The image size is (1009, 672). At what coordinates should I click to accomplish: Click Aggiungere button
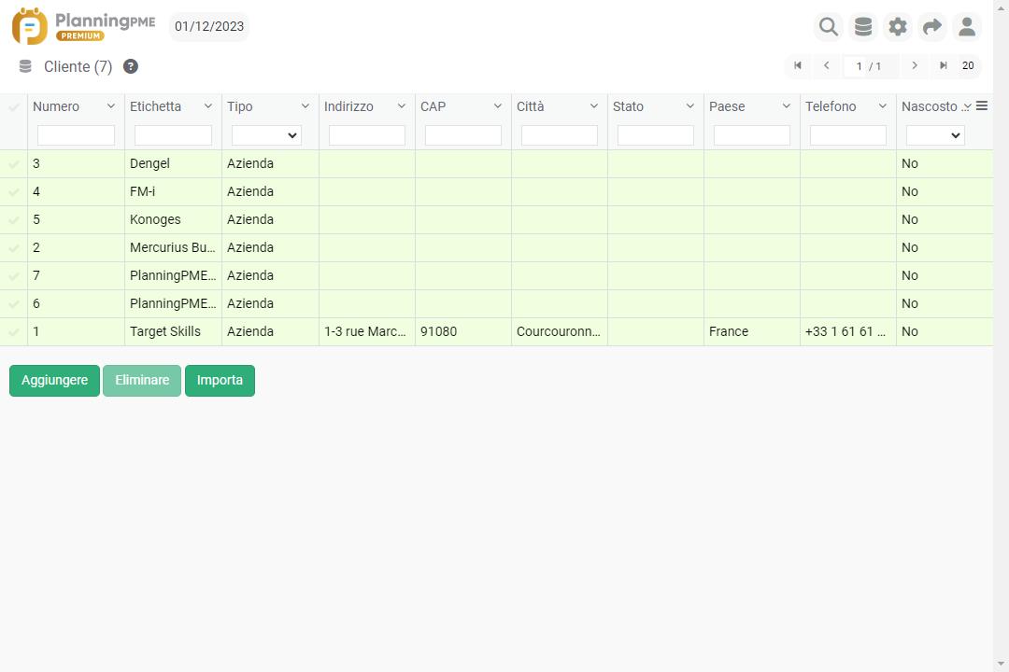pos(55,381)
